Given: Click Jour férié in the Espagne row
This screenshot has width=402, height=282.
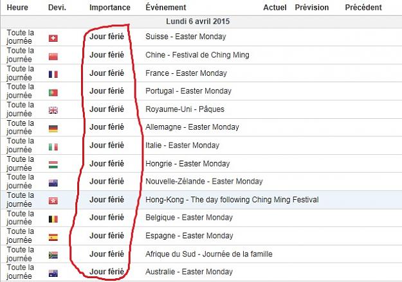Looking at the screenshot, I should click(107, 236).
